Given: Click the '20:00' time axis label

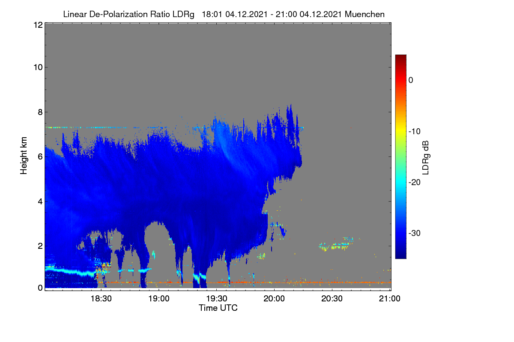Looking at the screenshot, I should coord(274,299).
